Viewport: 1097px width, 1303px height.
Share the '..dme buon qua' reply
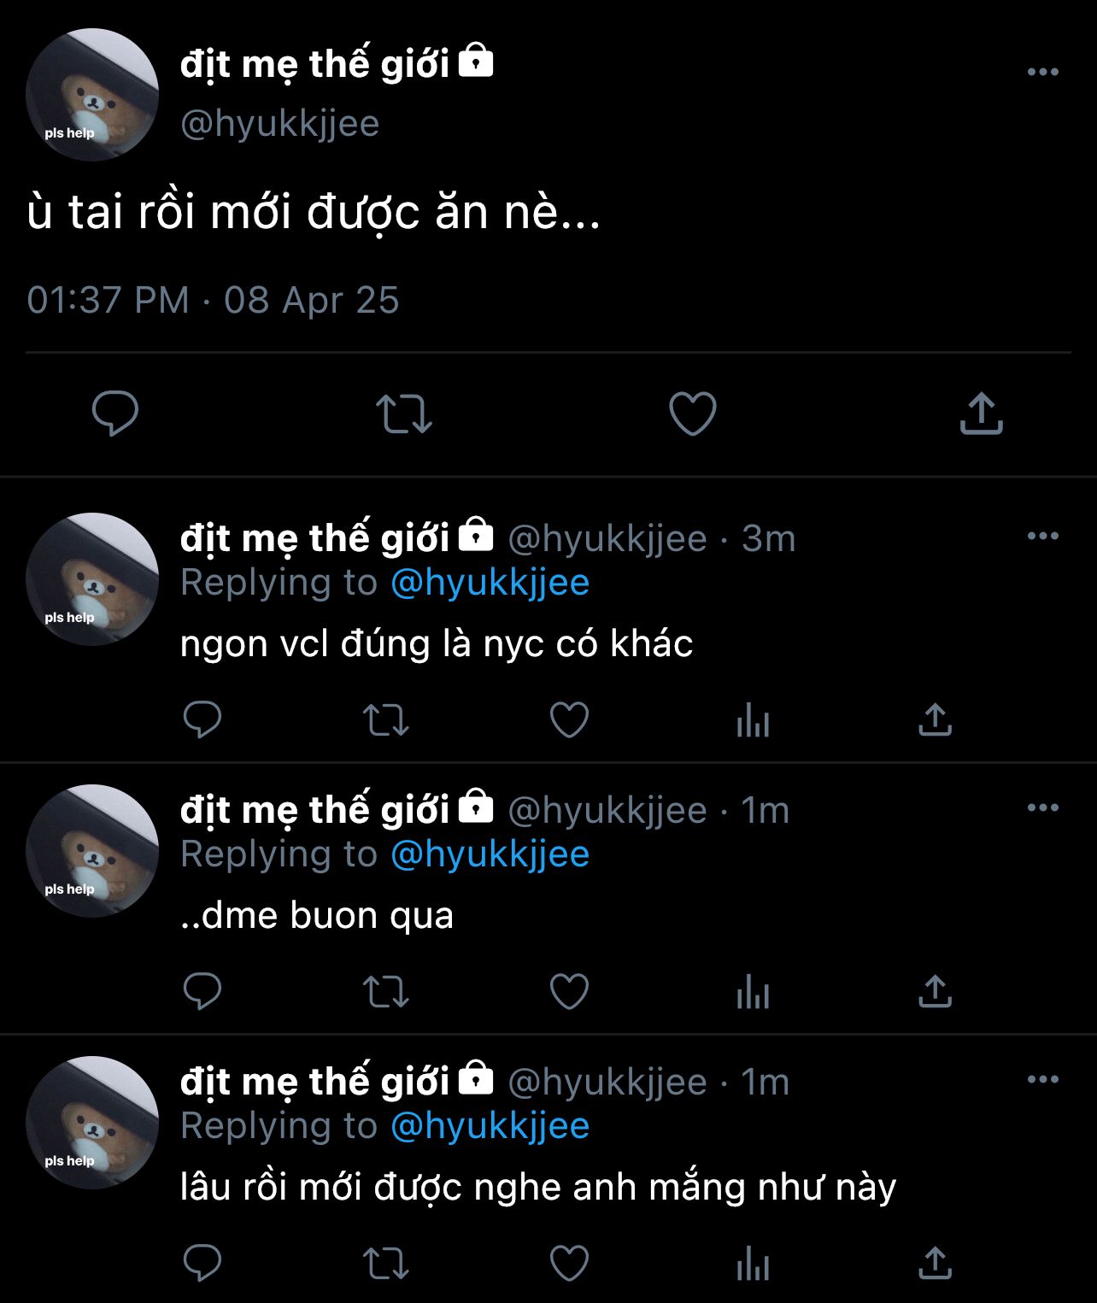(935, 992)
